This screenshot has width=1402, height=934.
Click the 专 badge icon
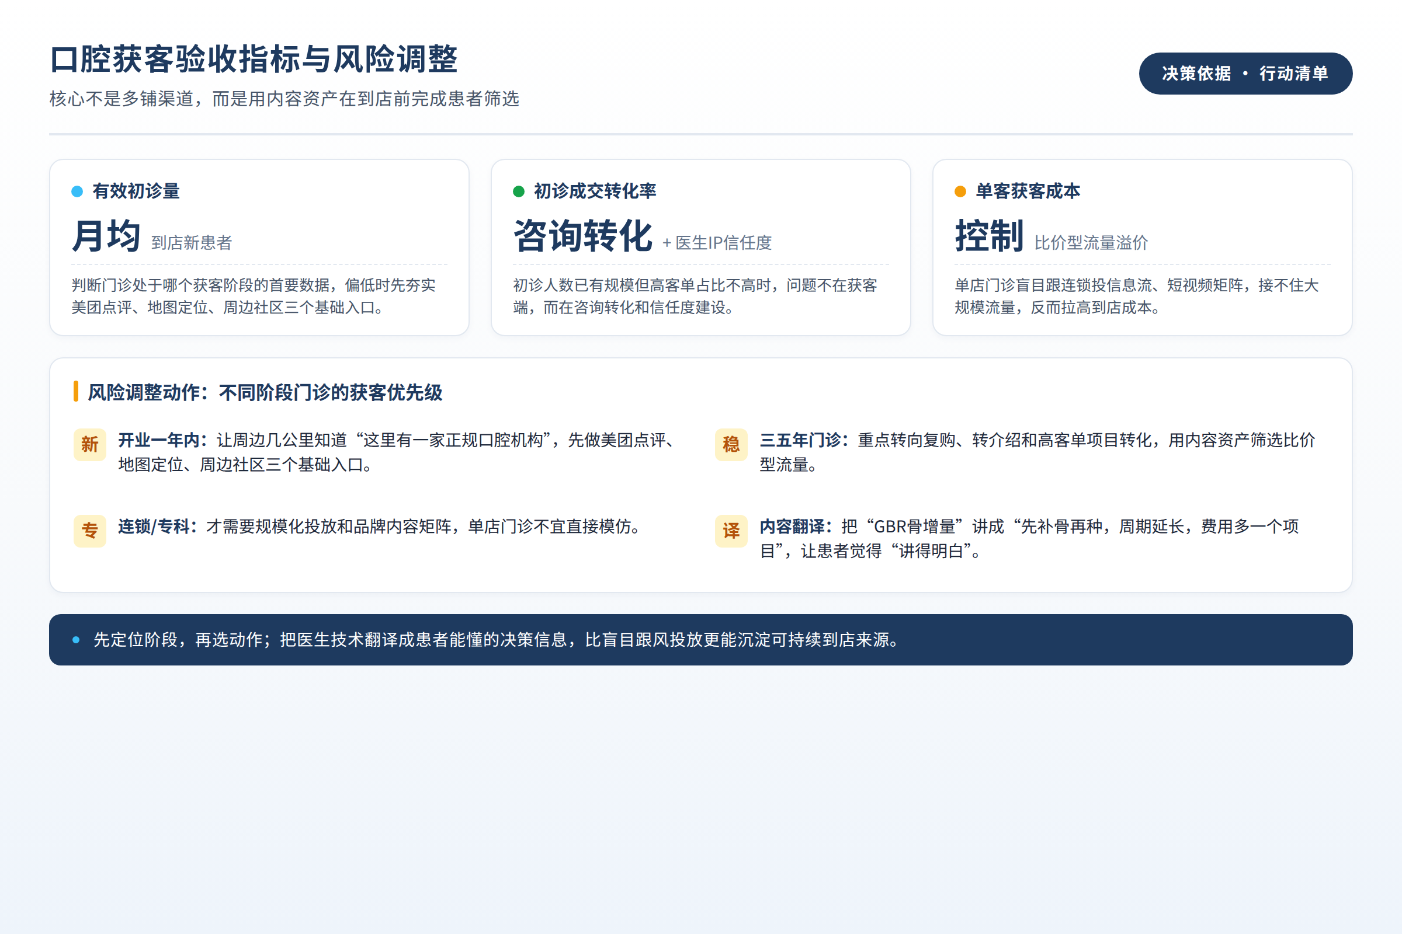(x=89, y=531)
